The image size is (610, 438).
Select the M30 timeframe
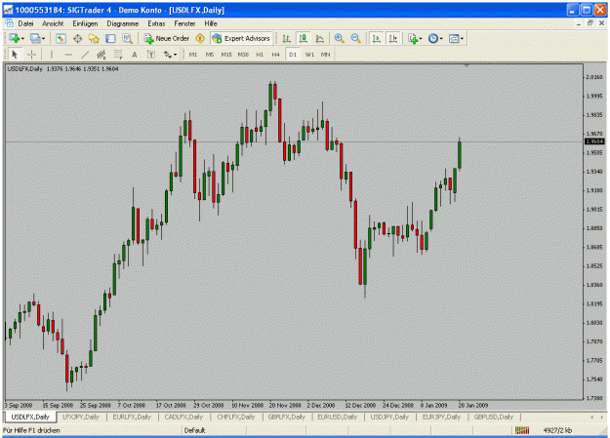pyautogui.click(x=243, y=55)
